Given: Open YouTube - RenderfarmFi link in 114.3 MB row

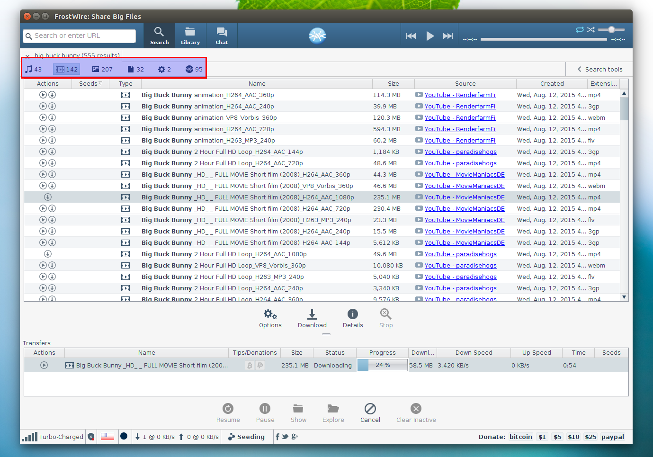Looking at the screenshot, I should 460,95.
